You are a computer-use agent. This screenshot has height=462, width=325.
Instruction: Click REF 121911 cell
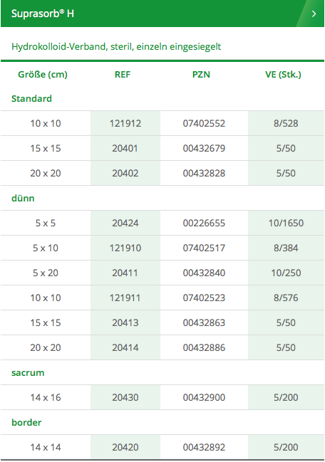pos(125,298)
